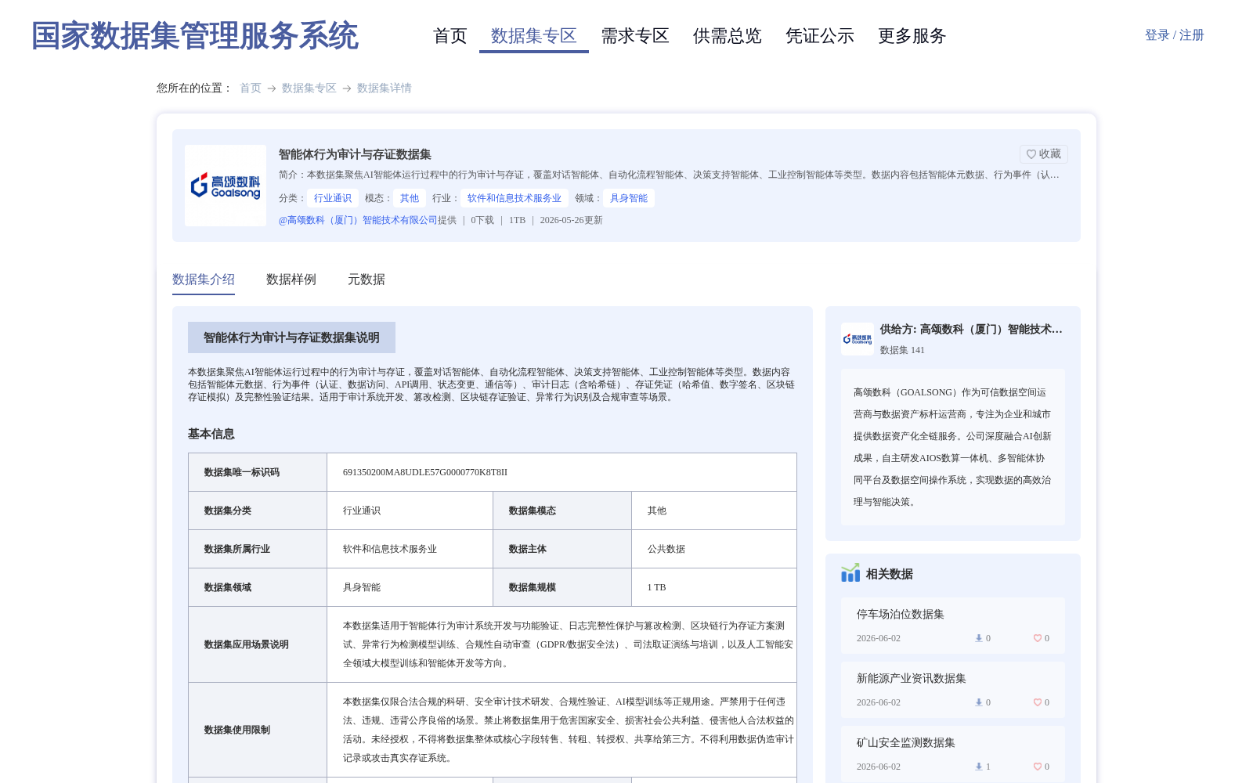Click heart icon for 矿山安全监测数据集

pyautogui.click(x=1037, y=767)
